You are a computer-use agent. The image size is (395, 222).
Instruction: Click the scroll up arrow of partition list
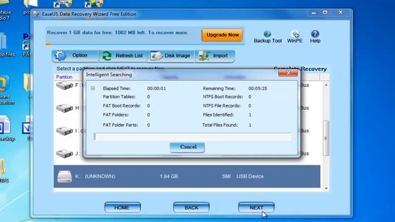point(326,85)
